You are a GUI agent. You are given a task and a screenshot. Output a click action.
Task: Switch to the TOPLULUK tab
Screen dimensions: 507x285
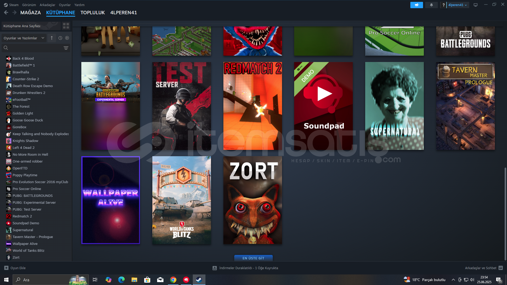pyautogui.click(x=93, y=12)
